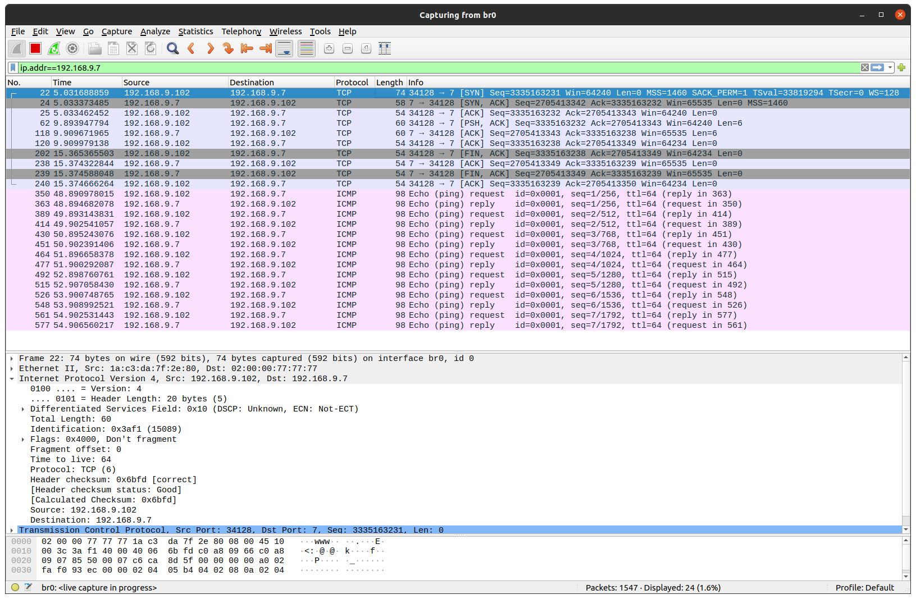
Task: Open the Telephony menu
Action: [241, 31]
